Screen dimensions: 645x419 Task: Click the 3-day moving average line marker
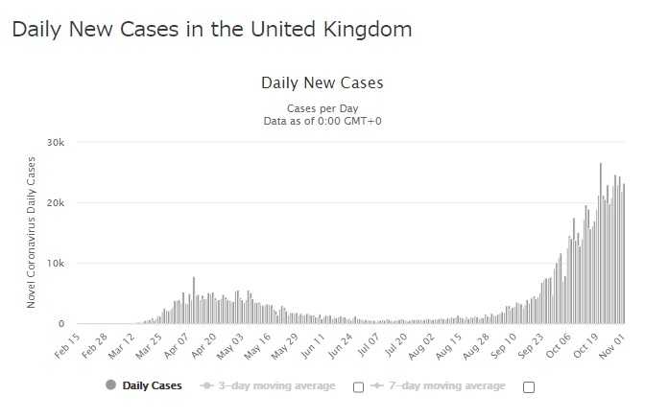[206, 385]
